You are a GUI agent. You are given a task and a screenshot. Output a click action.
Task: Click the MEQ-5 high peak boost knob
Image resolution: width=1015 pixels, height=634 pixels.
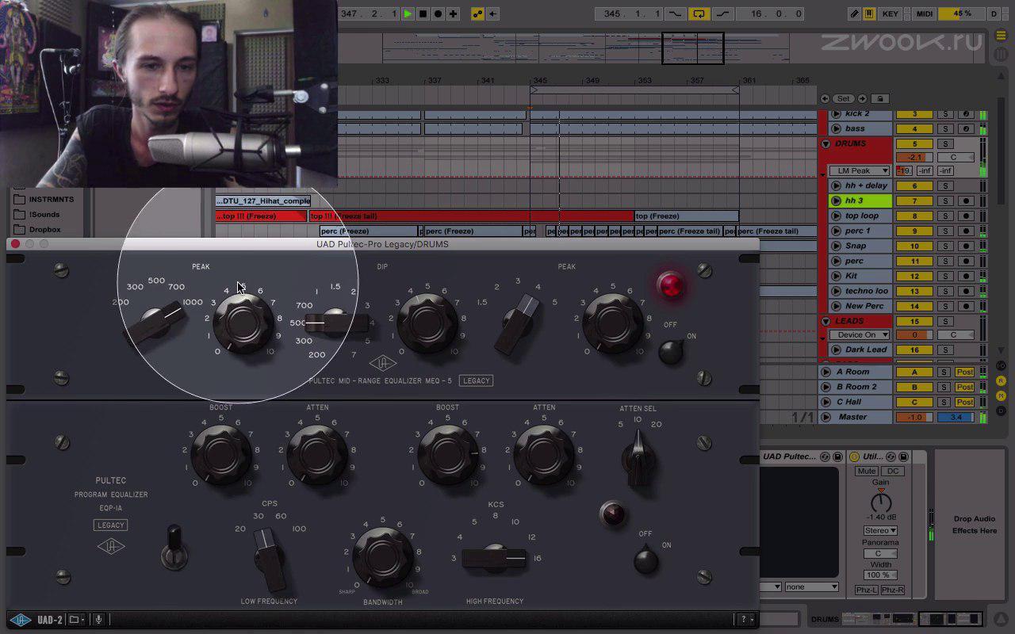pos(612,324)
